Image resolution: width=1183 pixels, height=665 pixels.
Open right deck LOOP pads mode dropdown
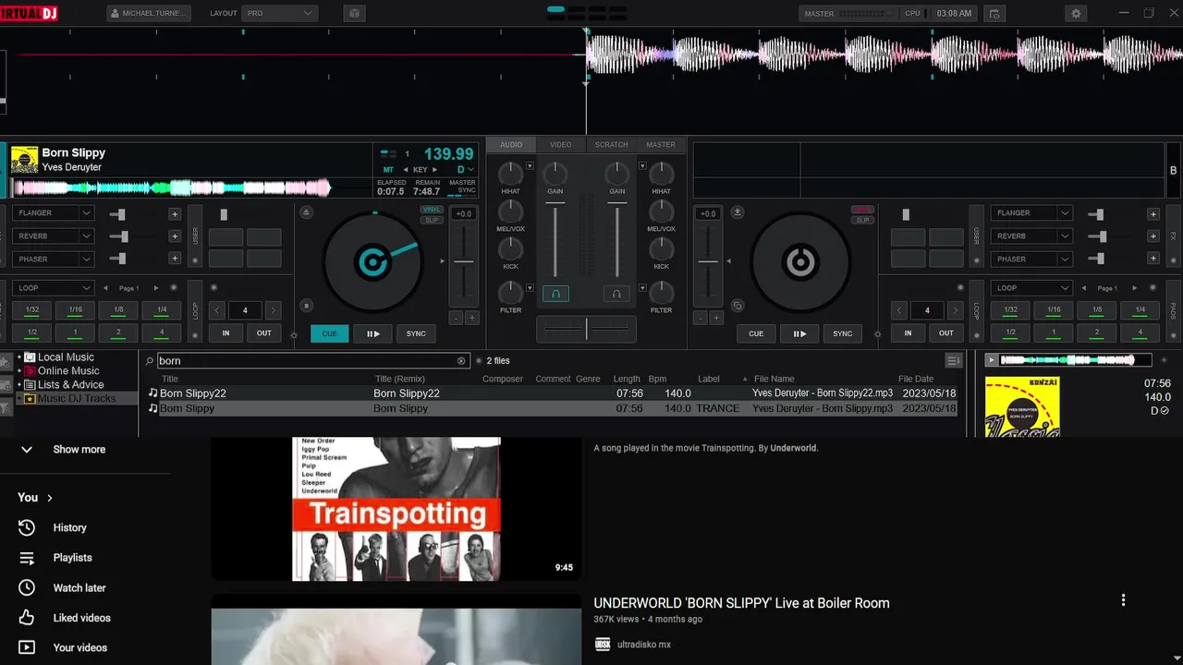coord(1031,288)
